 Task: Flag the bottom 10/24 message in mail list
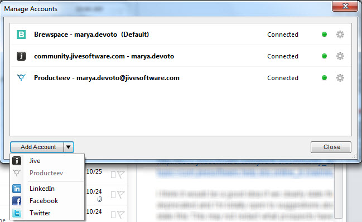click(120, 215)
